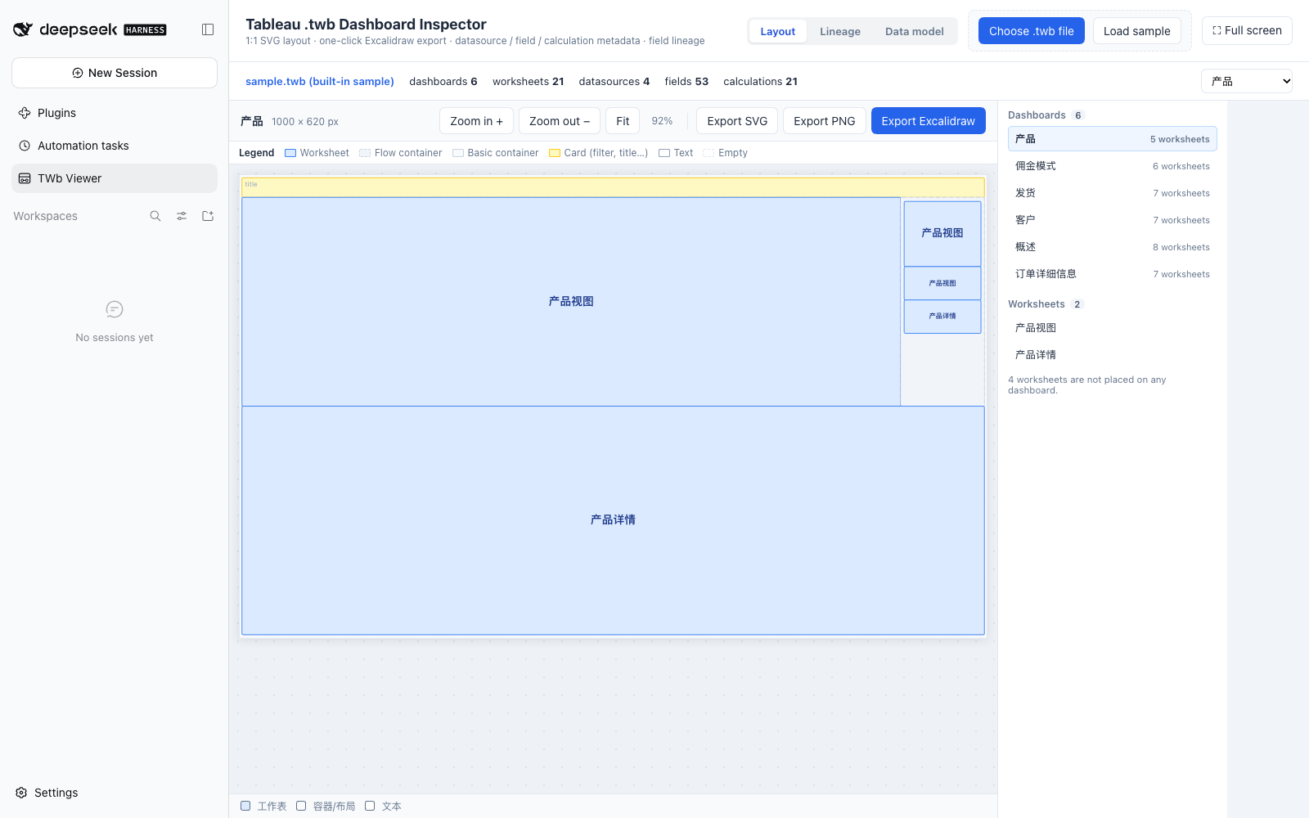The width and height of the screenshot is (1309, 818).
Task: Toggle 工作表 checkbox at bottom
Action: (245, 806)
